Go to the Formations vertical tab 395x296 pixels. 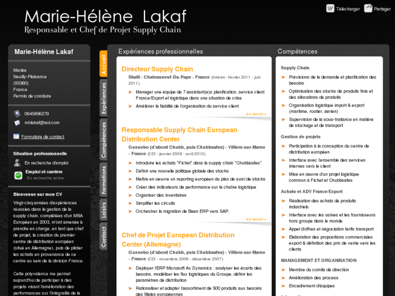103,180
